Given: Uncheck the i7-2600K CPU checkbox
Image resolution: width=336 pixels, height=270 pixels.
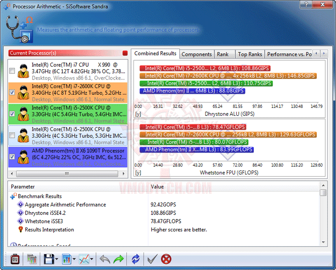Looking at the screenshot, I should click(12, 92).
